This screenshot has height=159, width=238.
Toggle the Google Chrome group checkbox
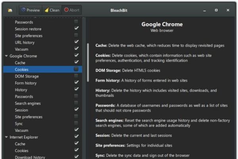[x=76, y=55]
